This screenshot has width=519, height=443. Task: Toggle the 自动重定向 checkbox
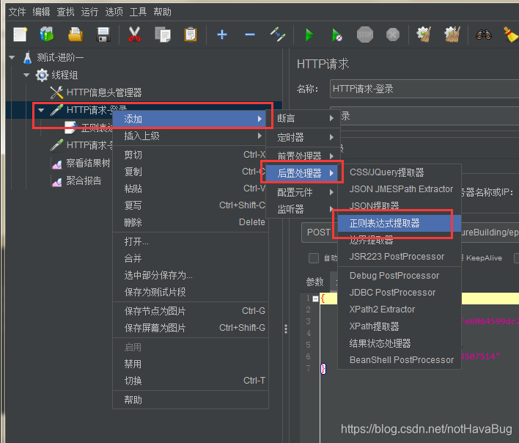[x=314, y=258]
